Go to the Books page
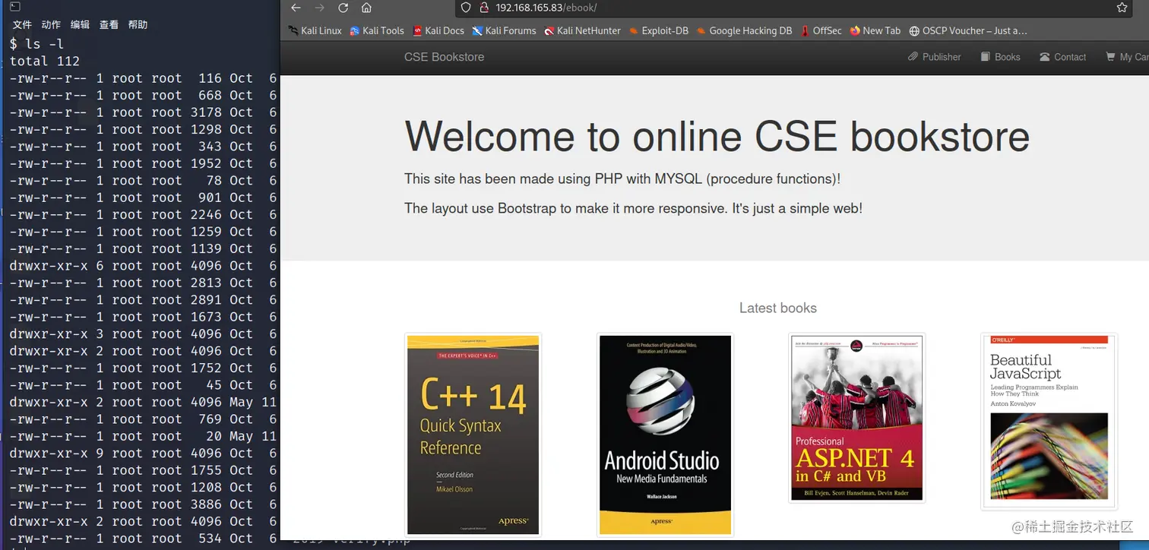The width and height of the screenshot is (1149, 550). click(1000, 57)
